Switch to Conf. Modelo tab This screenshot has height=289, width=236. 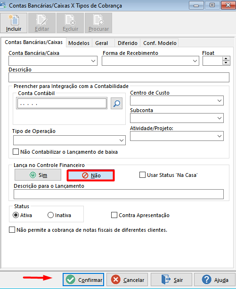160,43
